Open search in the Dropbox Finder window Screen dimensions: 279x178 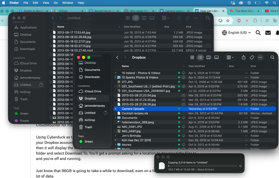pos(272,57)
